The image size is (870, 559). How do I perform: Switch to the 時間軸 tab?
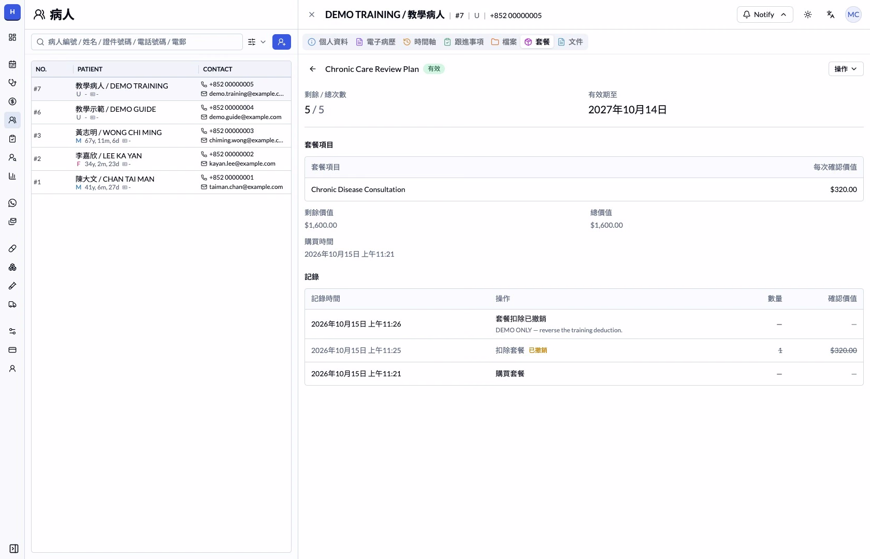point(419,42)
